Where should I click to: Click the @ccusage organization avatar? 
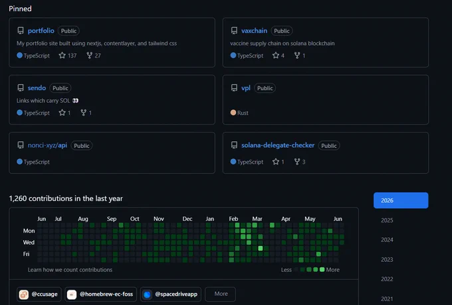point(24,294)
